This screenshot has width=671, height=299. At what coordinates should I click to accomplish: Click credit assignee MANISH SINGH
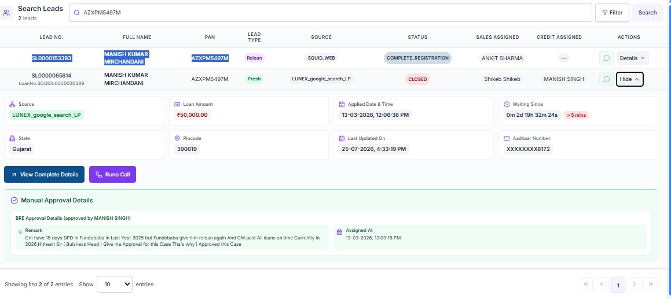pyautogui.click(x=563, y=79)
